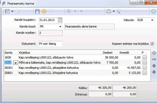Minimize the Pearaamatu kanne window
This screenshot has height=103, width=157.
(x=134, y=2)
